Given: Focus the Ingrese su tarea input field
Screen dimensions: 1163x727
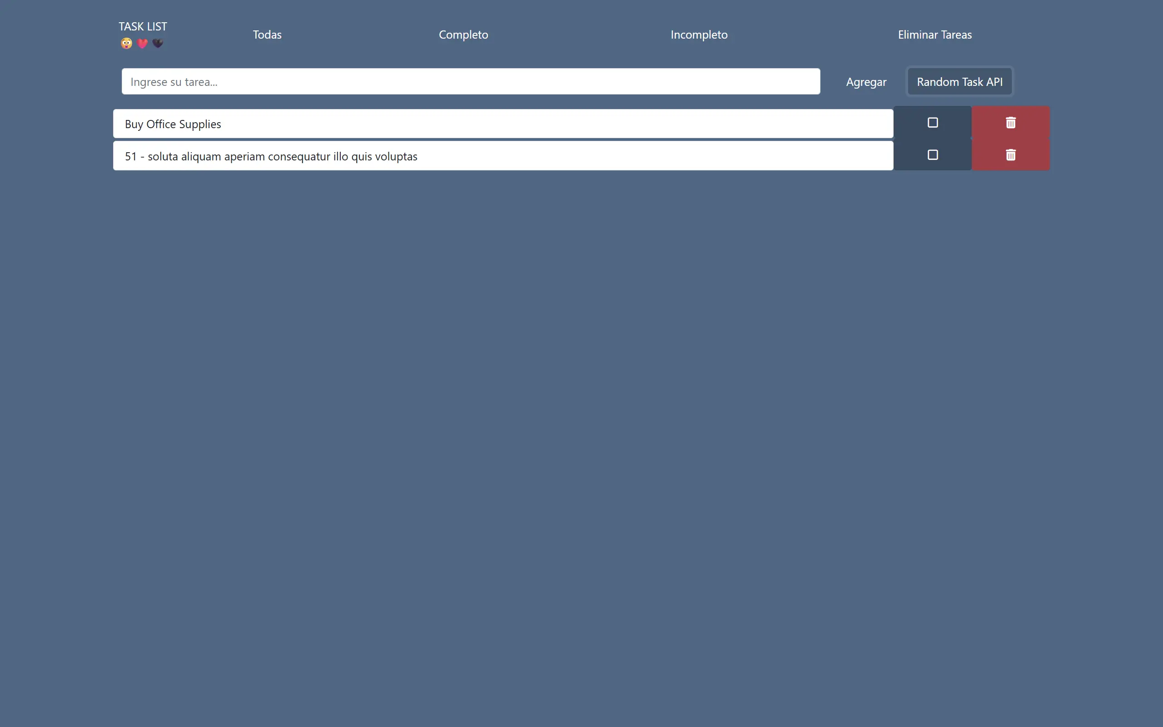Looking at the screenshot, I should [x=471, y=81].
